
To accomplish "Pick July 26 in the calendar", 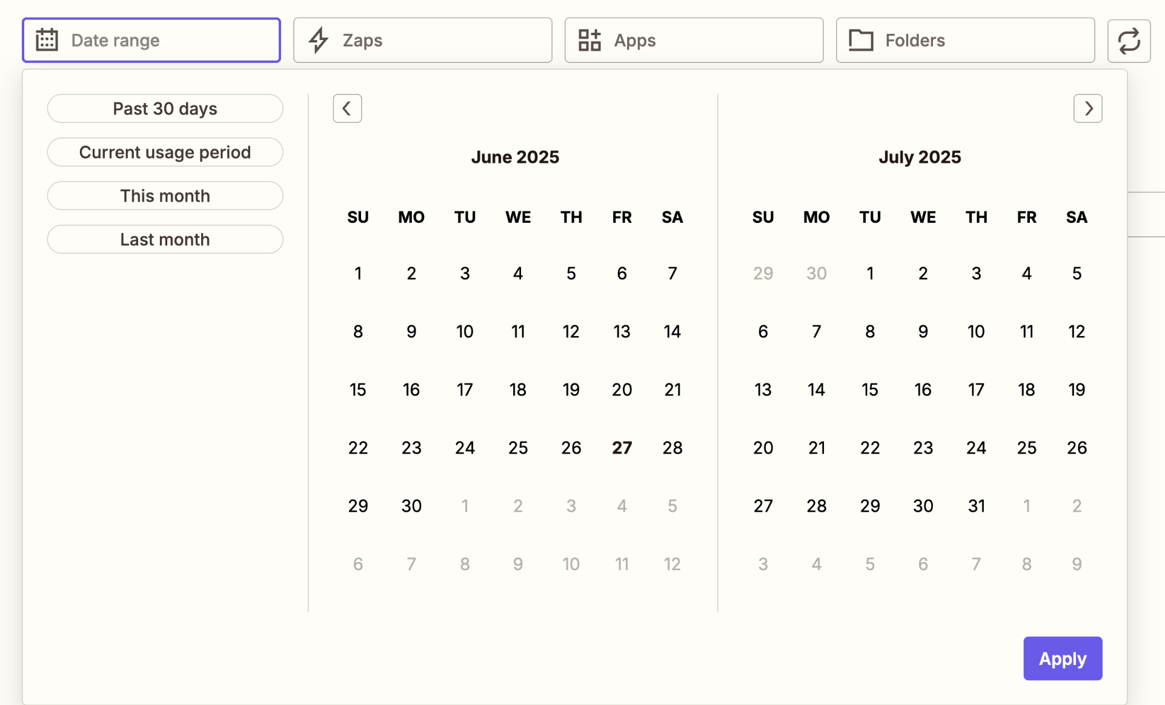I will 1077,448.
